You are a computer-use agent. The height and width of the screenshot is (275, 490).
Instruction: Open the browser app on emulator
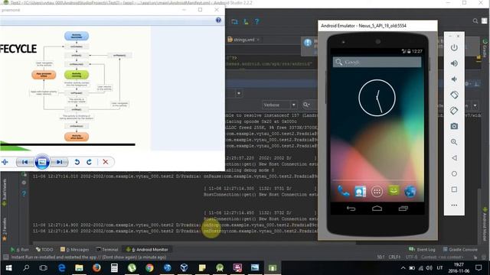pos(410,191)
